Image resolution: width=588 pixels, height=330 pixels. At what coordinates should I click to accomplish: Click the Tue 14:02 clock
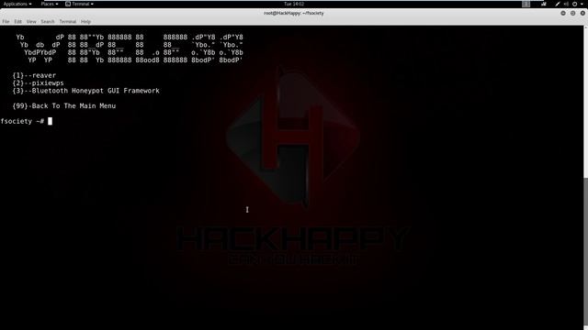tap(294, 4)
